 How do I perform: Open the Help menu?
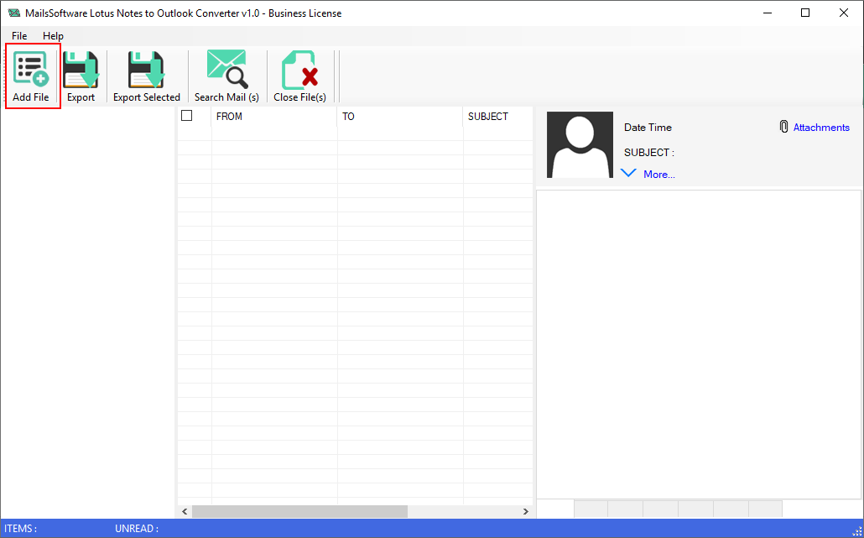(53, 36)
